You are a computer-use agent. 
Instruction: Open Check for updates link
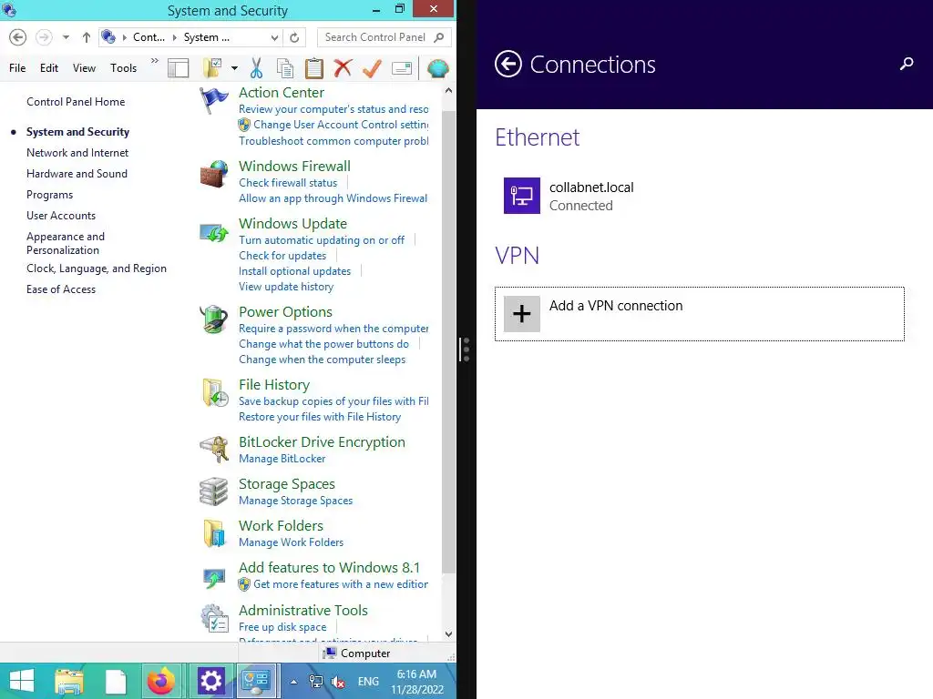tap(282, 256)
